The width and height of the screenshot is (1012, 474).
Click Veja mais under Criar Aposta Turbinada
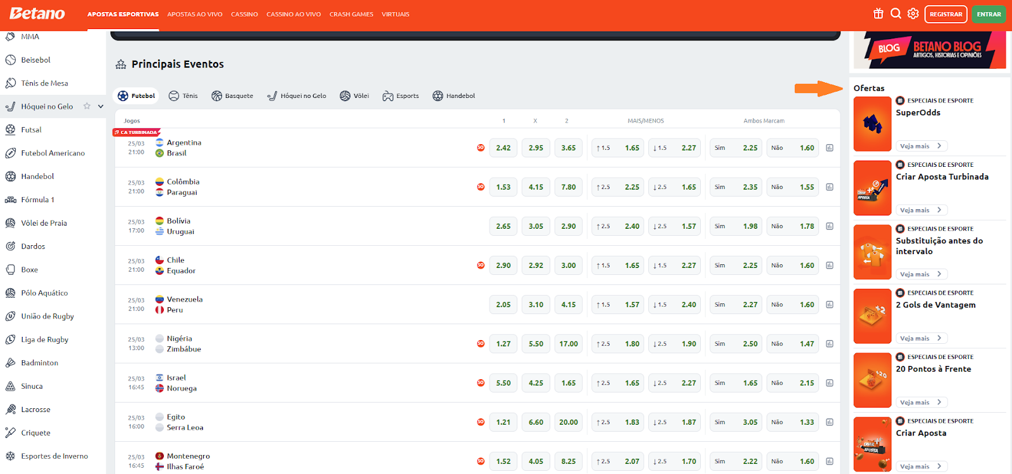[922, 210]
